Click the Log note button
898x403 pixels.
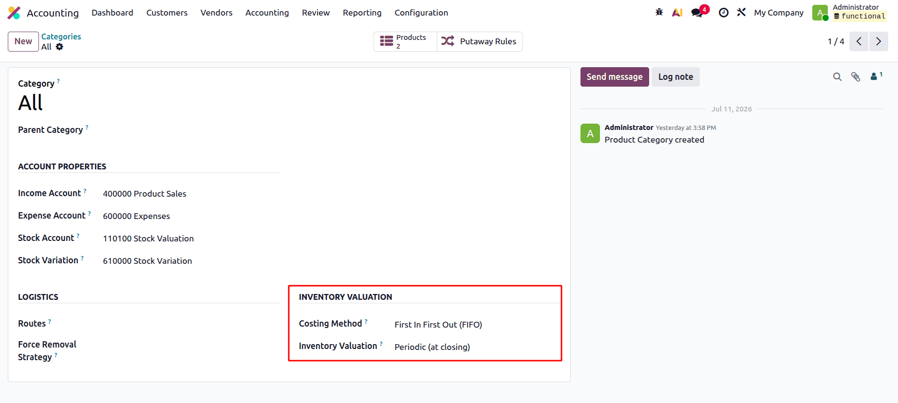tap(675, 77)
